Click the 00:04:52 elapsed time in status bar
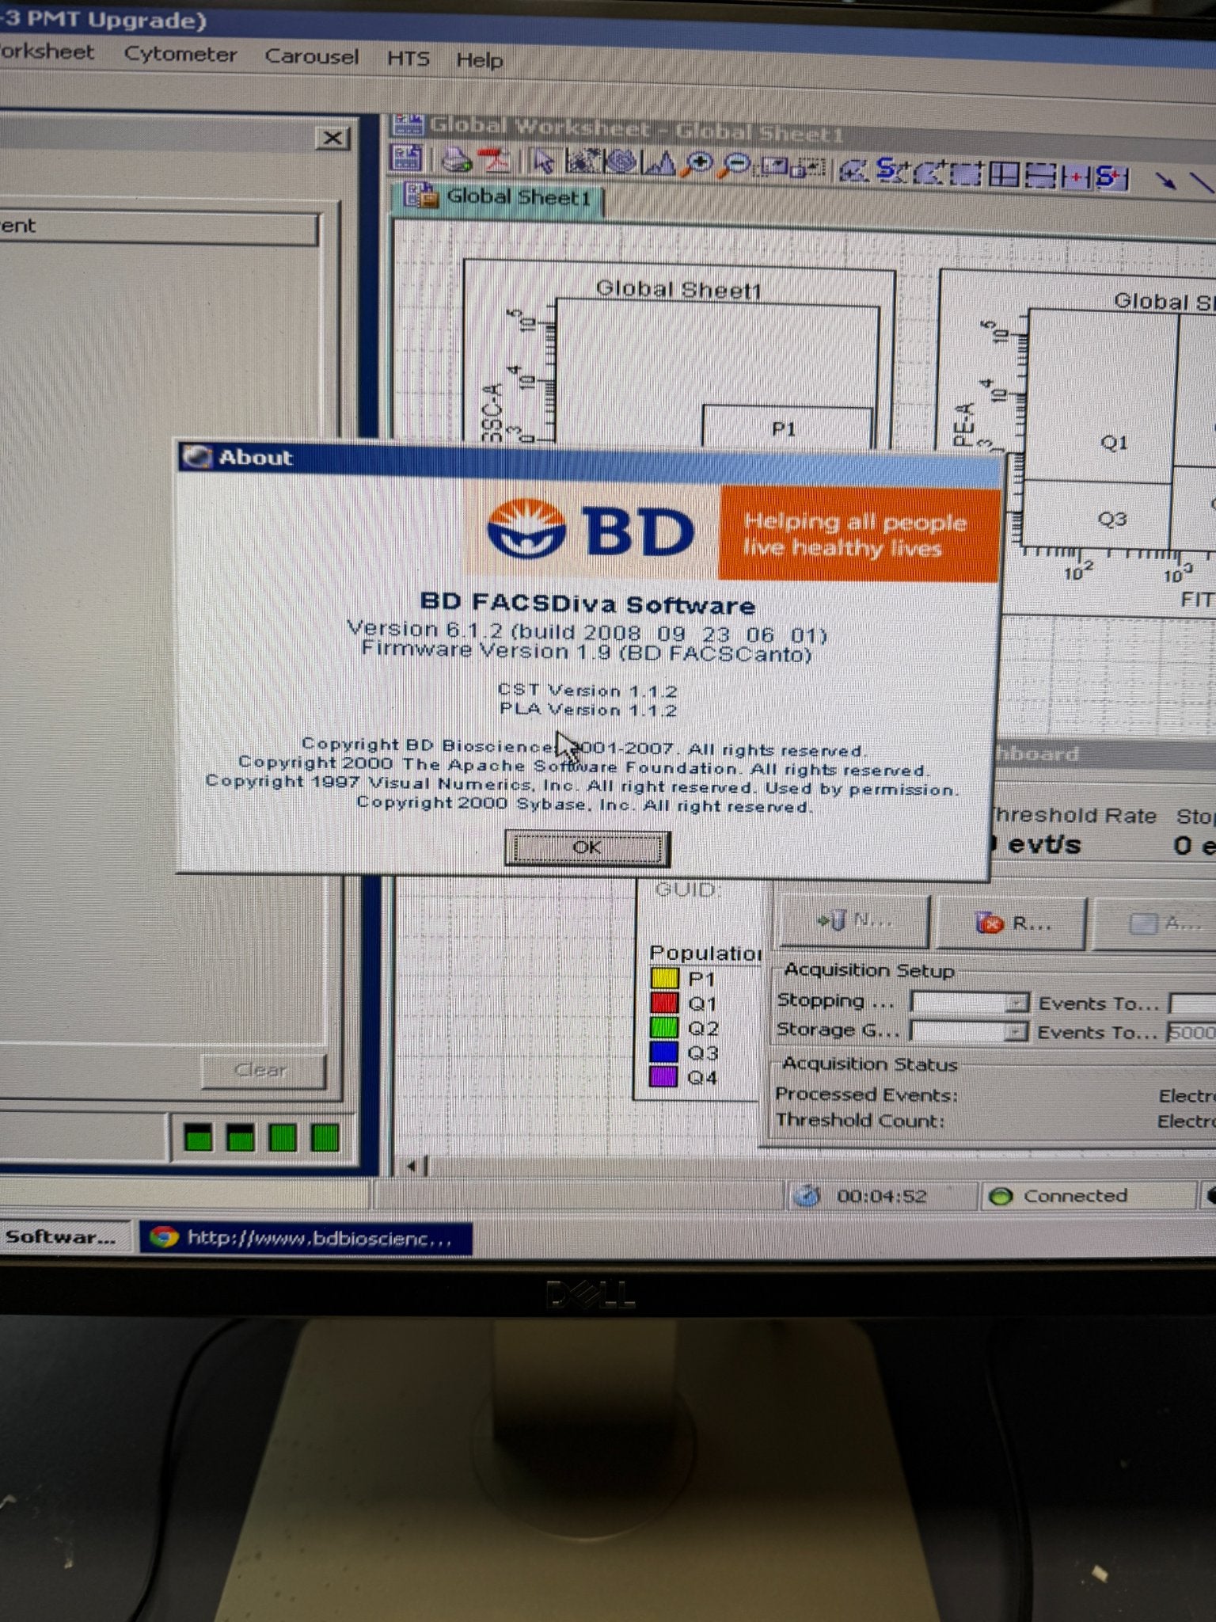The height and width of the screenshot is (1622, 1216). point(881,1196)
